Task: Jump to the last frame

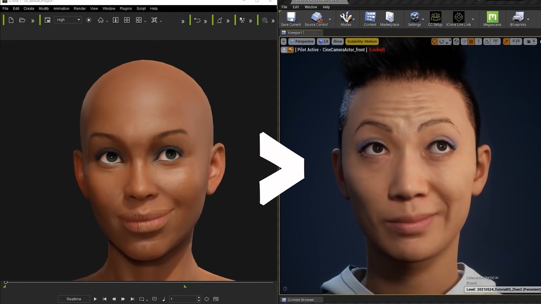Action: [132, 299]
